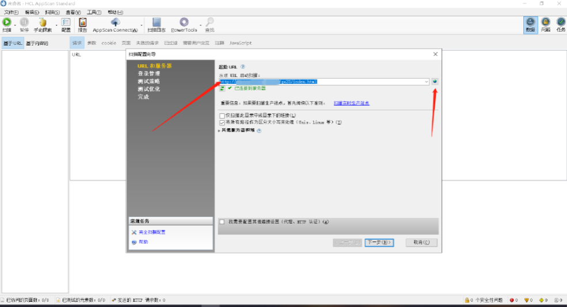
Task: Close the 扫描配置向导 dialog
Action: [435, 54]
